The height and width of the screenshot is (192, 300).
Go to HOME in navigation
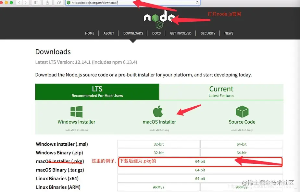[x=90, y=33]
